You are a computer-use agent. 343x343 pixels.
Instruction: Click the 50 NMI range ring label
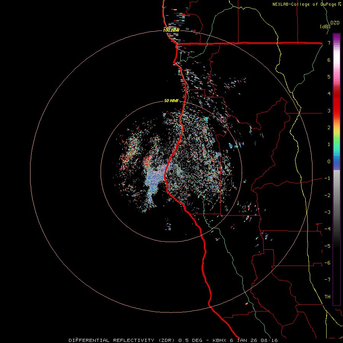pos(171,101)
